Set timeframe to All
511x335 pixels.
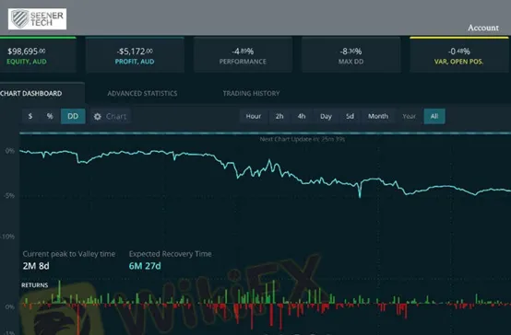coord(434,116)
